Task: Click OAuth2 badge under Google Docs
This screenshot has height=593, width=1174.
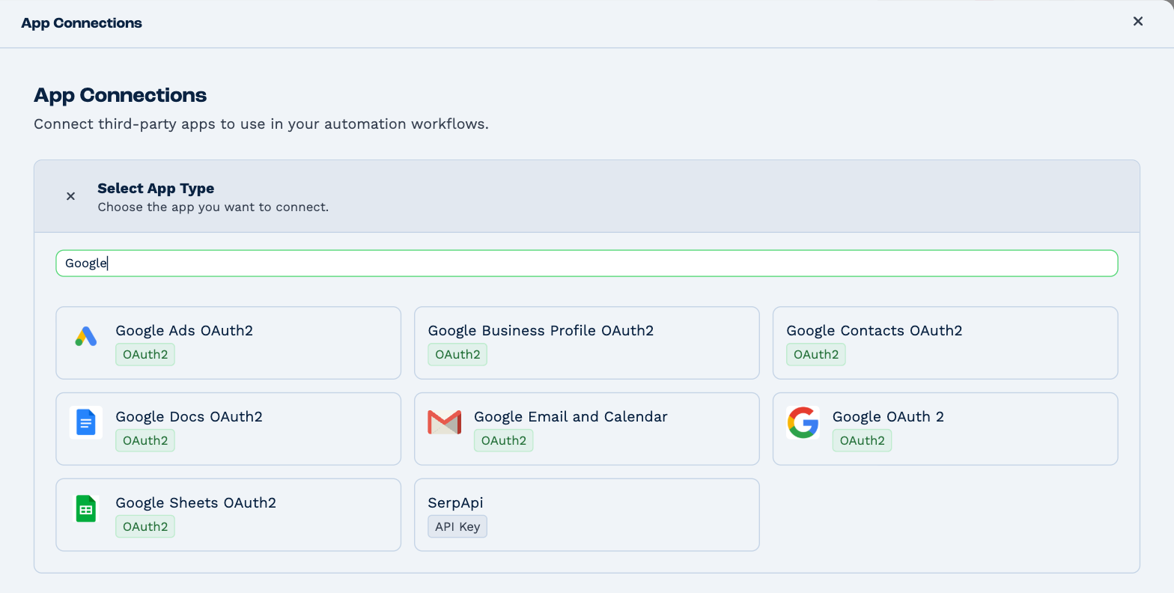Action: 145,440
